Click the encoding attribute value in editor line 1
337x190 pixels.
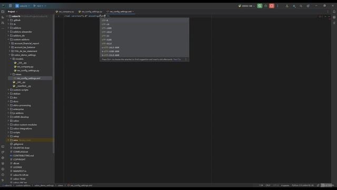tap(103, 16)
